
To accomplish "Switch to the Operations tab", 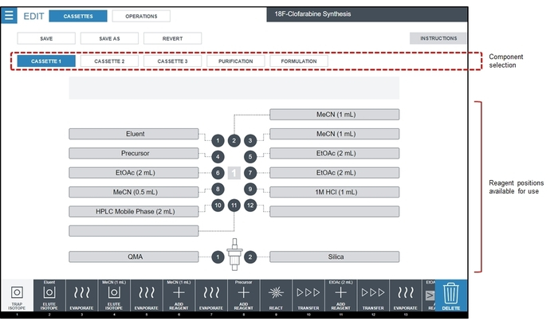I will (140, 16).
